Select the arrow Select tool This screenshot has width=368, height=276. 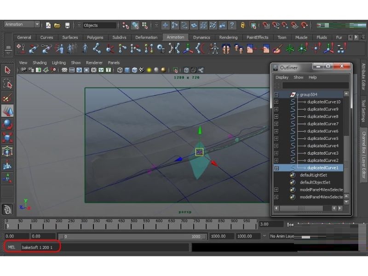7,70
